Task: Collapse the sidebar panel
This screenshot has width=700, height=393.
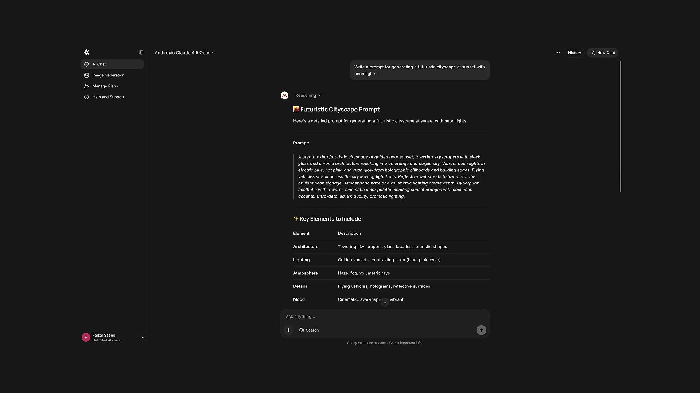Action: [141, 52]
